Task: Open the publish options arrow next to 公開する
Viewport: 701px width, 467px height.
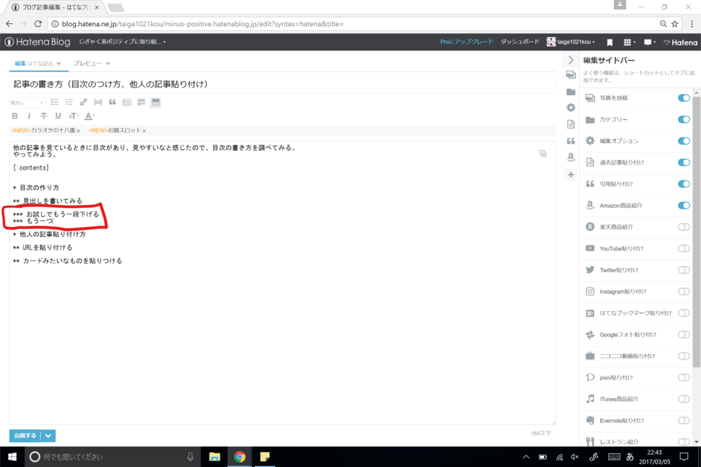Action: coord(47,436)
